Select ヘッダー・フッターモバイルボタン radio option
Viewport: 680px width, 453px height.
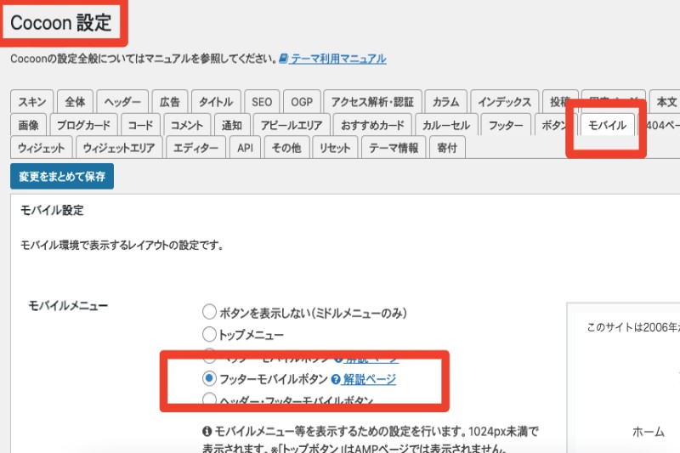click(x=209, y=399)
